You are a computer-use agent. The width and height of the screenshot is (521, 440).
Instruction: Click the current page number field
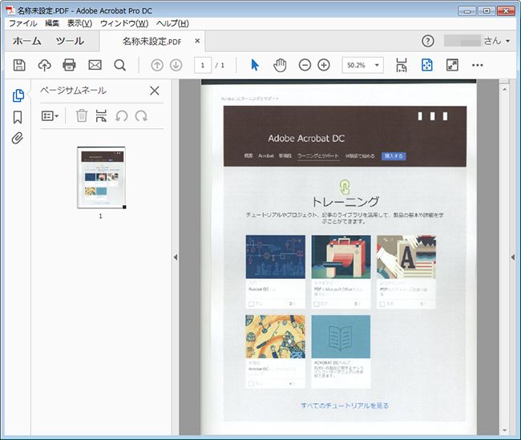click(x=203, y=65)
